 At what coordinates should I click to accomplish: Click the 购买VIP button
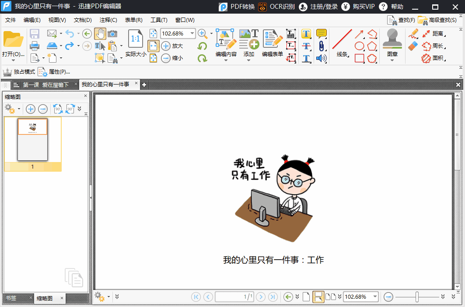pyautogui.click(x=358, y=7)
